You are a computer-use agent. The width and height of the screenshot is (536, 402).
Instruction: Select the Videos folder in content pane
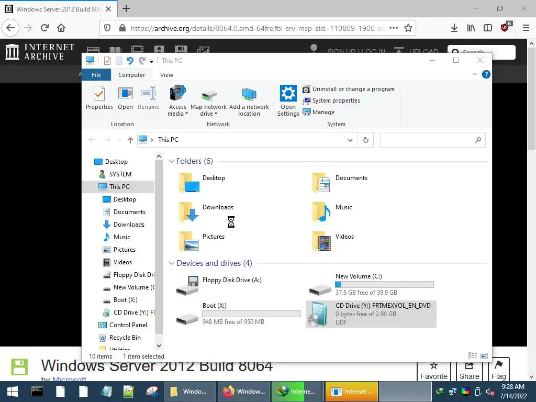tap(332, 241)
